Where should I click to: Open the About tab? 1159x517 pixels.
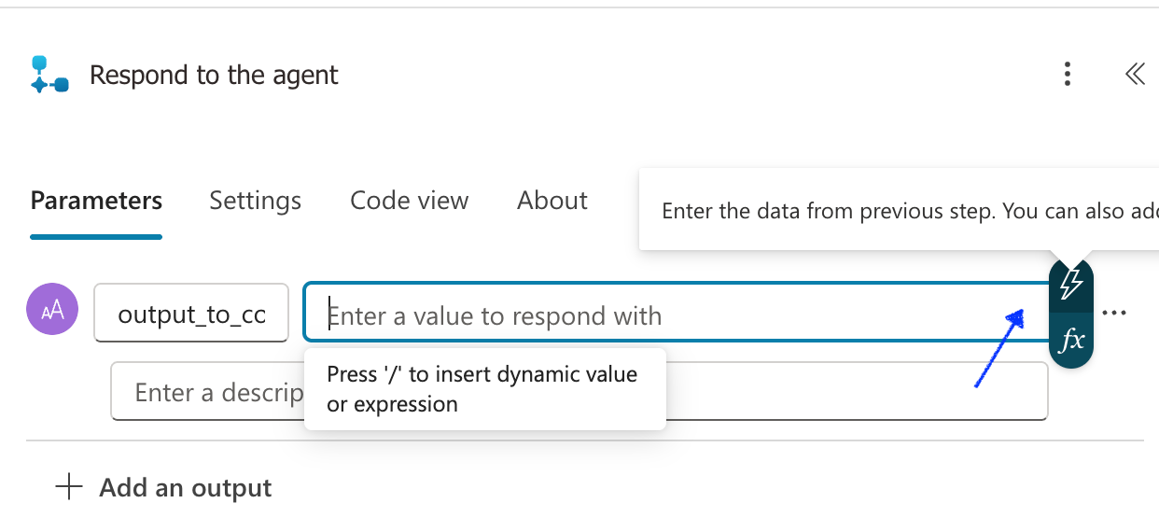552,201
